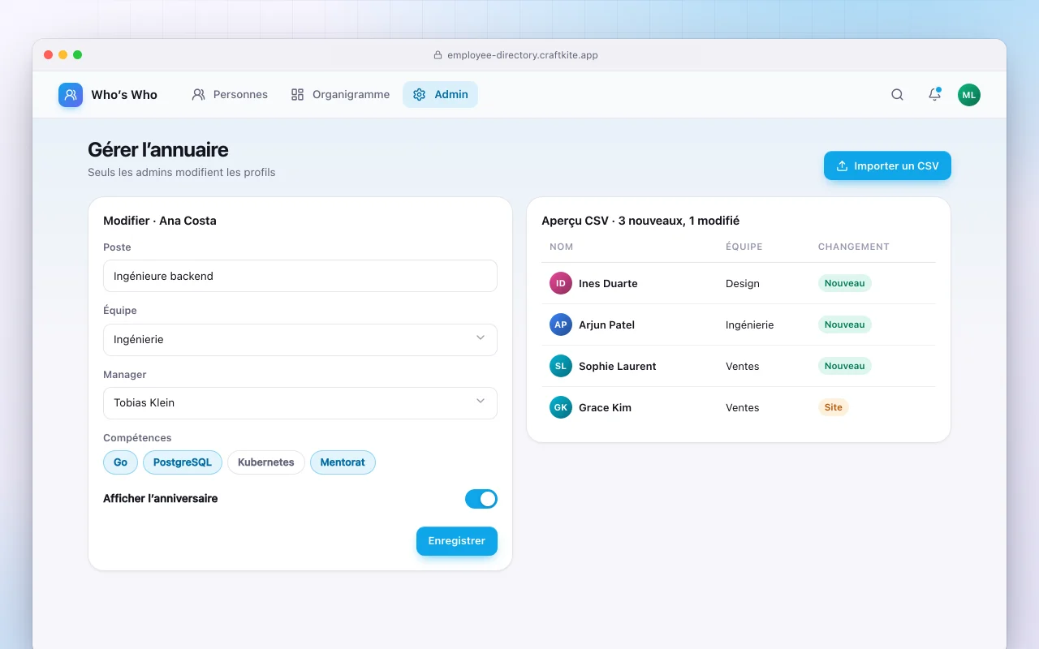Switch to the Personnes tab
This screenshot has width=1039, height=649.
tap(230, 94)
